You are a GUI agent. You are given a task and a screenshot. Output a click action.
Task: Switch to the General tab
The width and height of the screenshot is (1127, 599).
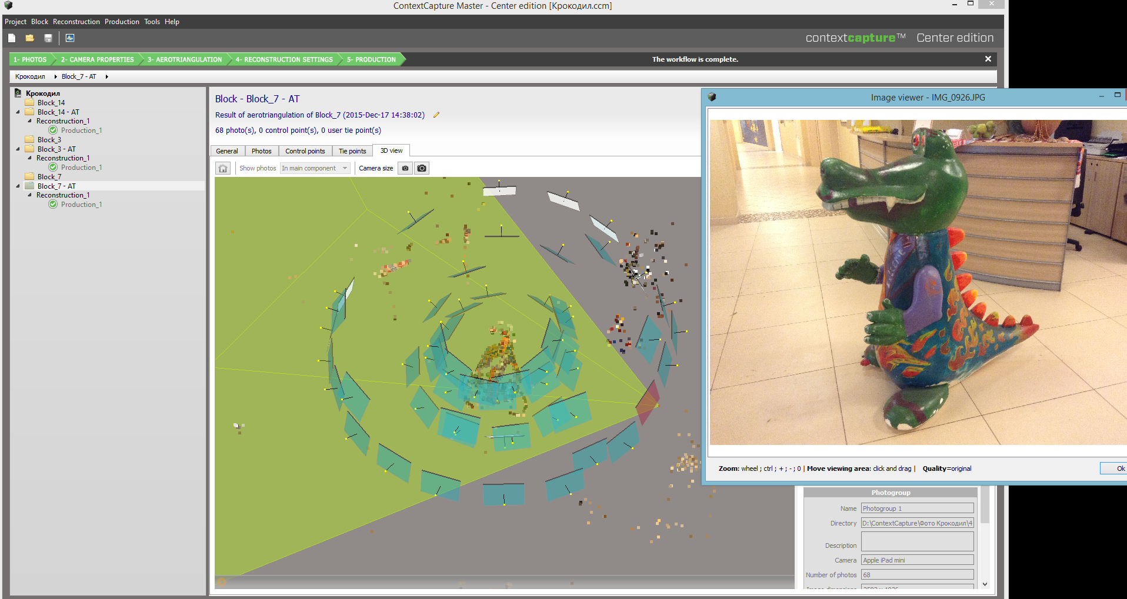point(227,151)
